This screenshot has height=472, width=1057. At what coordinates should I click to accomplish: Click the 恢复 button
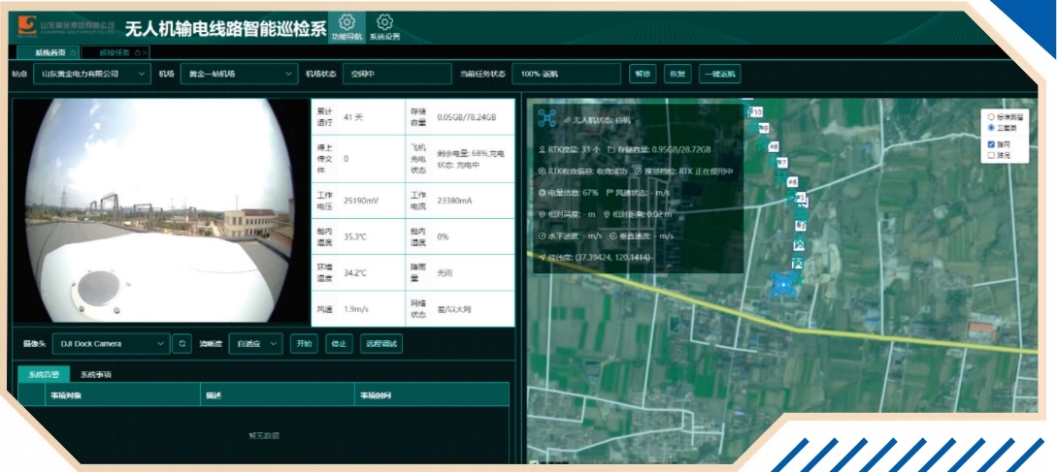[677, 74]
